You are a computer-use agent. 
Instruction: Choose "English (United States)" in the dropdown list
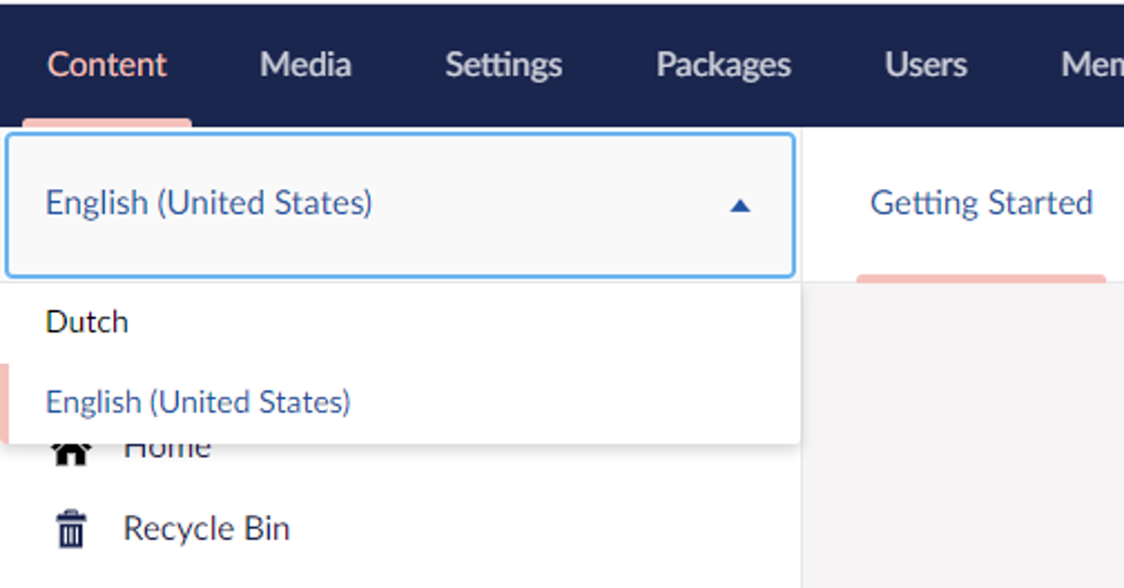point(198,402)
